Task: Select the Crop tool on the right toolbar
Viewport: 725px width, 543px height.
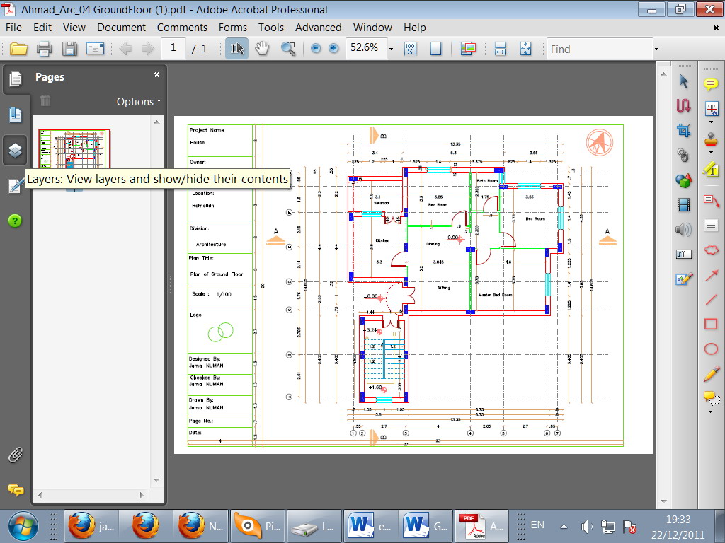Action: click(x=683, y=131)
